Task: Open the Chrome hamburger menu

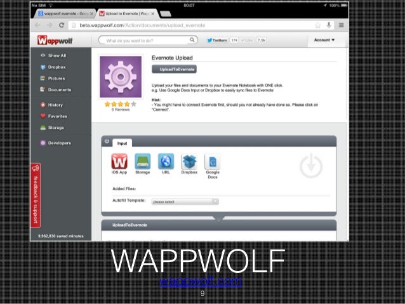Action: coord(341,25)
